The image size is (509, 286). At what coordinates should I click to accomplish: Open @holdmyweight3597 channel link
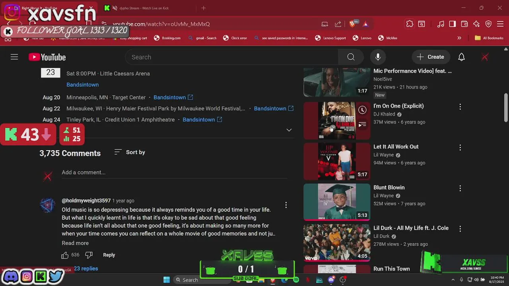click(x=86, y=201)
